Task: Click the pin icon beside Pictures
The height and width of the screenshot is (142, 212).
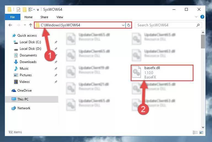Action: (x=56, y=75)
